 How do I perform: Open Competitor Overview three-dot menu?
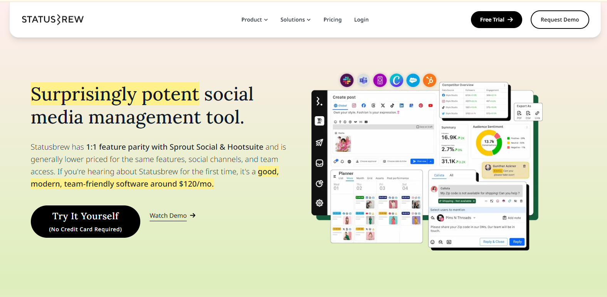(x=504, y=85)
